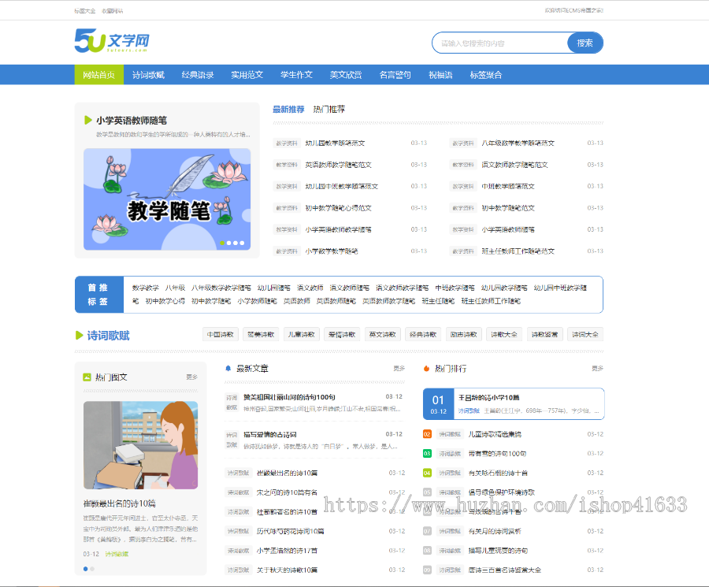
Task: Click the 标签大全 link in top bar
Action: pyautogui.click(x=85, y=11)
